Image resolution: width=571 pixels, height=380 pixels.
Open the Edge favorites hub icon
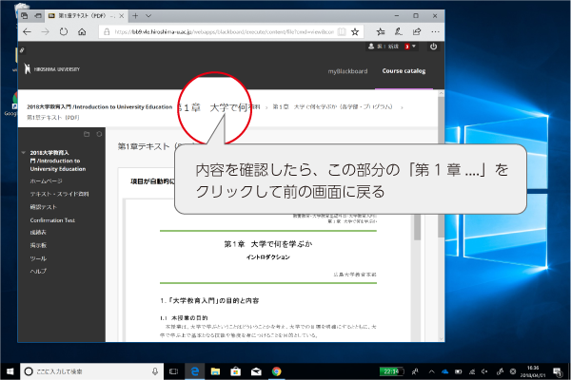(381, 32)
